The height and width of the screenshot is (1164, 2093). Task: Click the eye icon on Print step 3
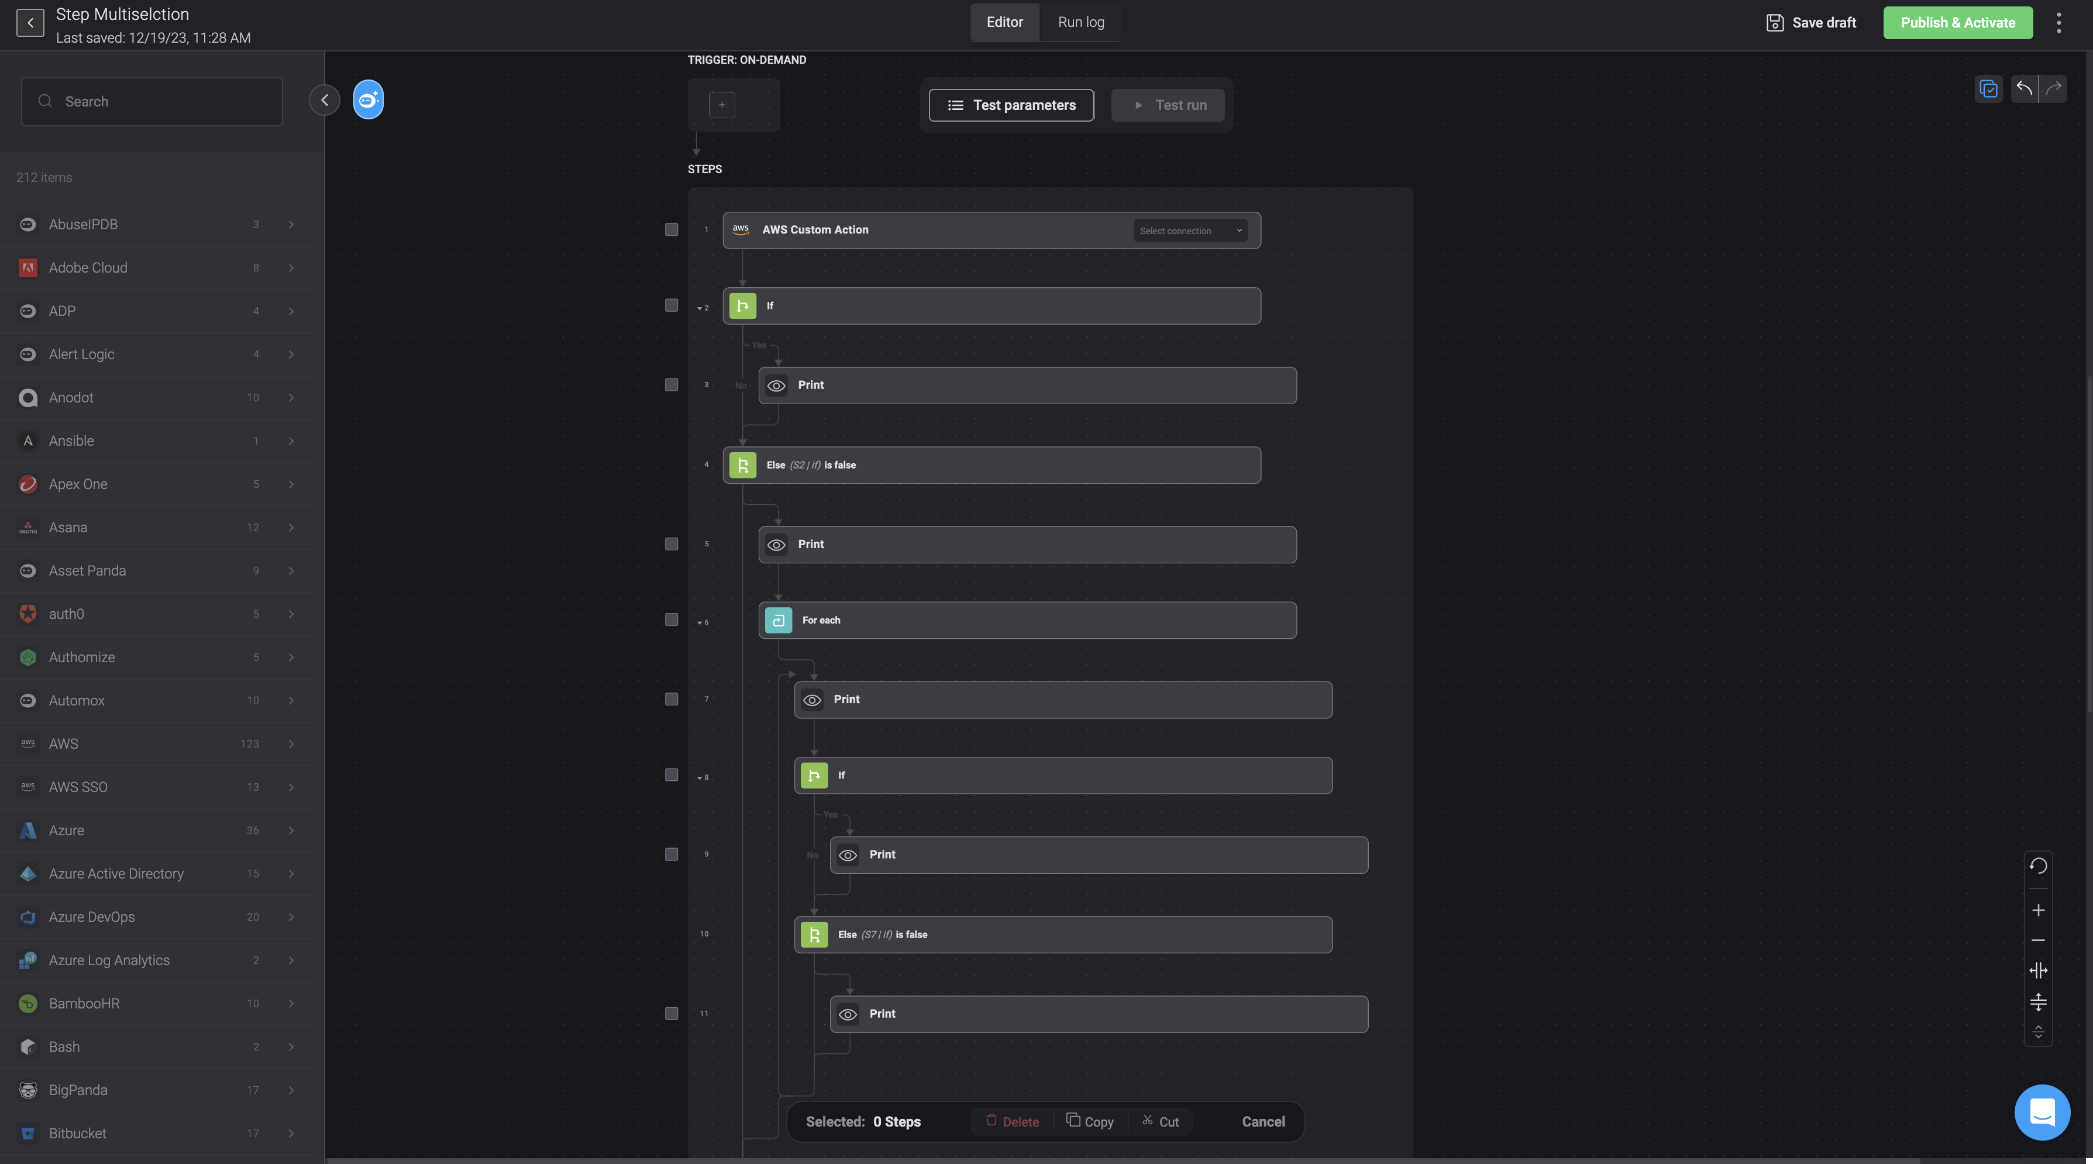point(777,386)
